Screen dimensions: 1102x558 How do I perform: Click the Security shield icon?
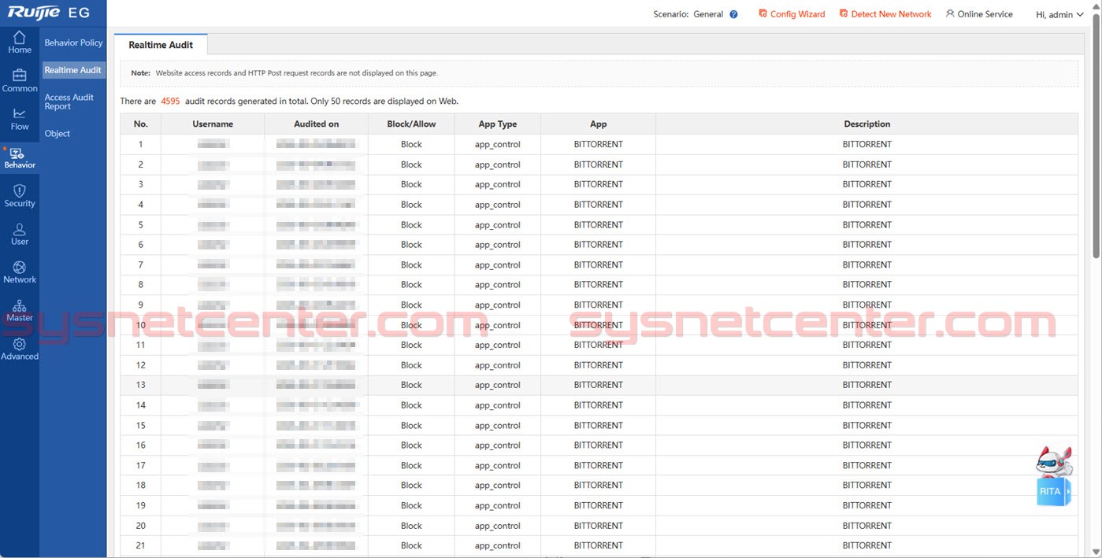(20, 191)
